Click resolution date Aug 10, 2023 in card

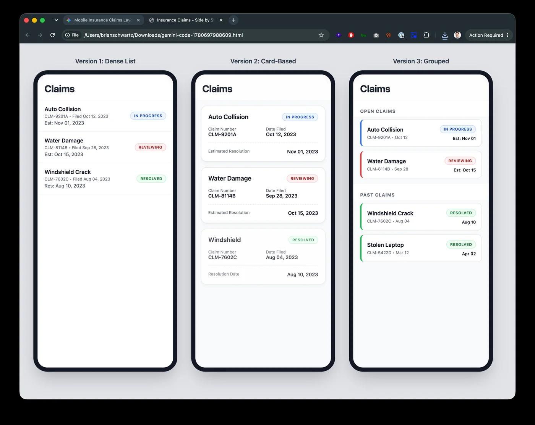pyautogui.click(x=302, y=275)
